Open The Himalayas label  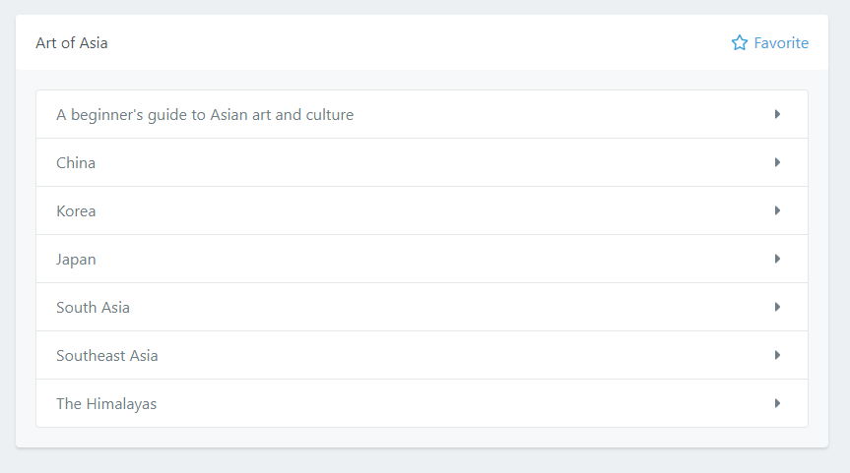pos(106,404)
